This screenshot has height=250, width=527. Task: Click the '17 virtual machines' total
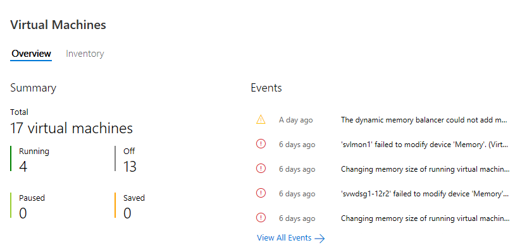point(71,128)
